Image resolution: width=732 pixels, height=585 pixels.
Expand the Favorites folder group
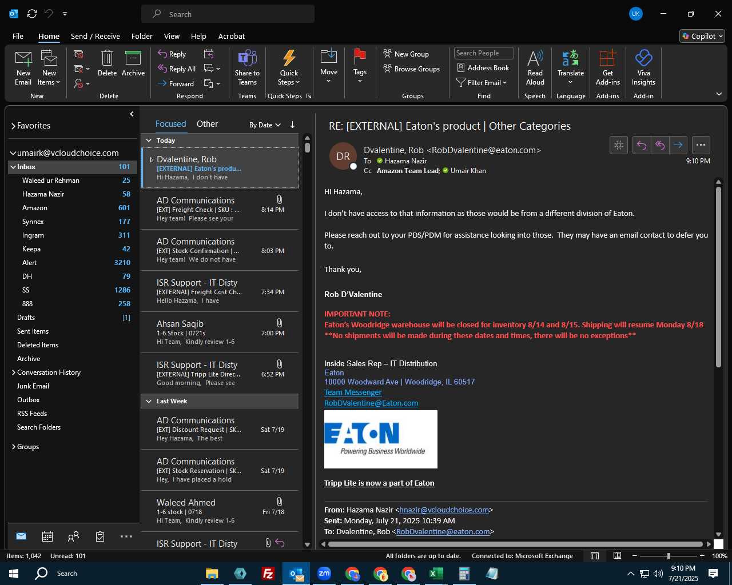coord(13,126)
